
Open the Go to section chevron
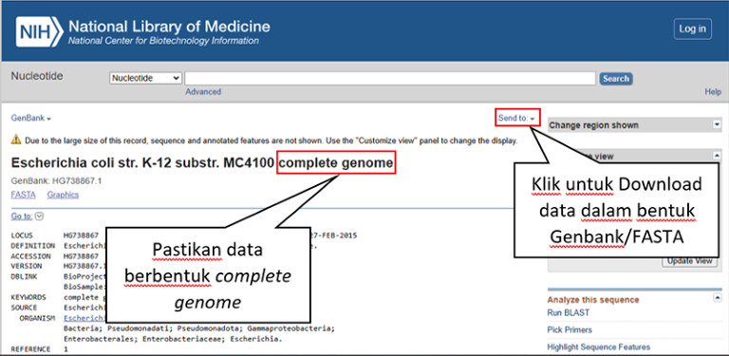(x=40, y=216)
